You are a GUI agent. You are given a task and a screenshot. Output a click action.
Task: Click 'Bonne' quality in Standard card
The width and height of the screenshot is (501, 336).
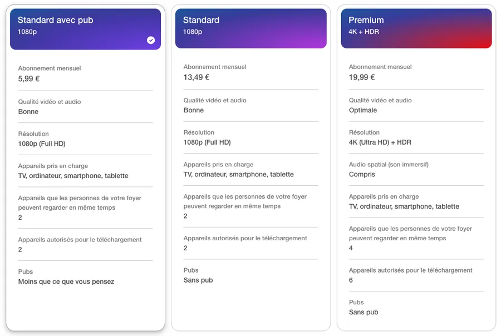point(194,110)
